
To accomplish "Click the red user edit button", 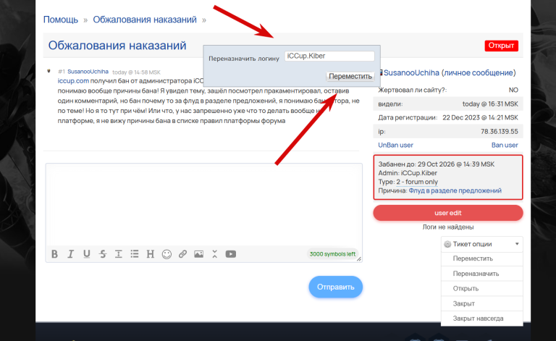I will pyautogui.click(x=448, y=213).
